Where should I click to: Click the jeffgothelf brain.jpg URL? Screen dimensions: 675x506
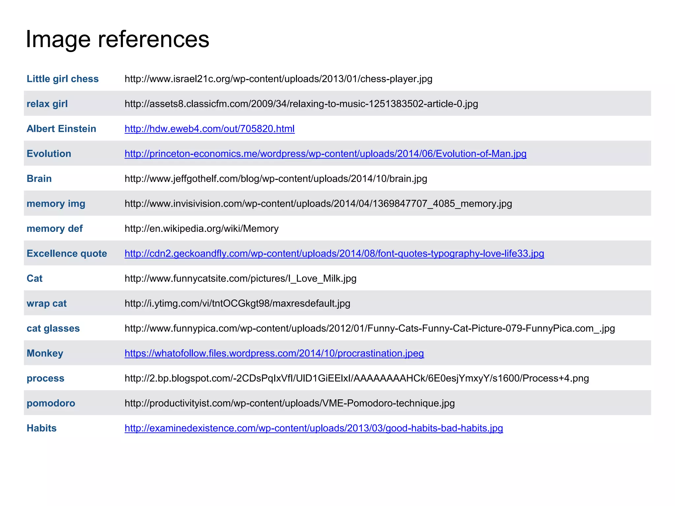276,179
